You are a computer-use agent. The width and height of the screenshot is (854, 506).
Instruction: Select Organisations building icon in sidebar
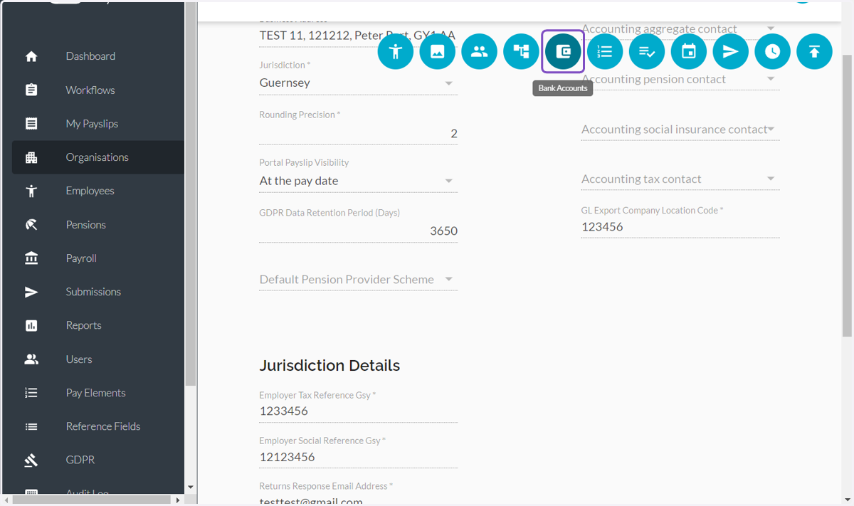[31, 157]
